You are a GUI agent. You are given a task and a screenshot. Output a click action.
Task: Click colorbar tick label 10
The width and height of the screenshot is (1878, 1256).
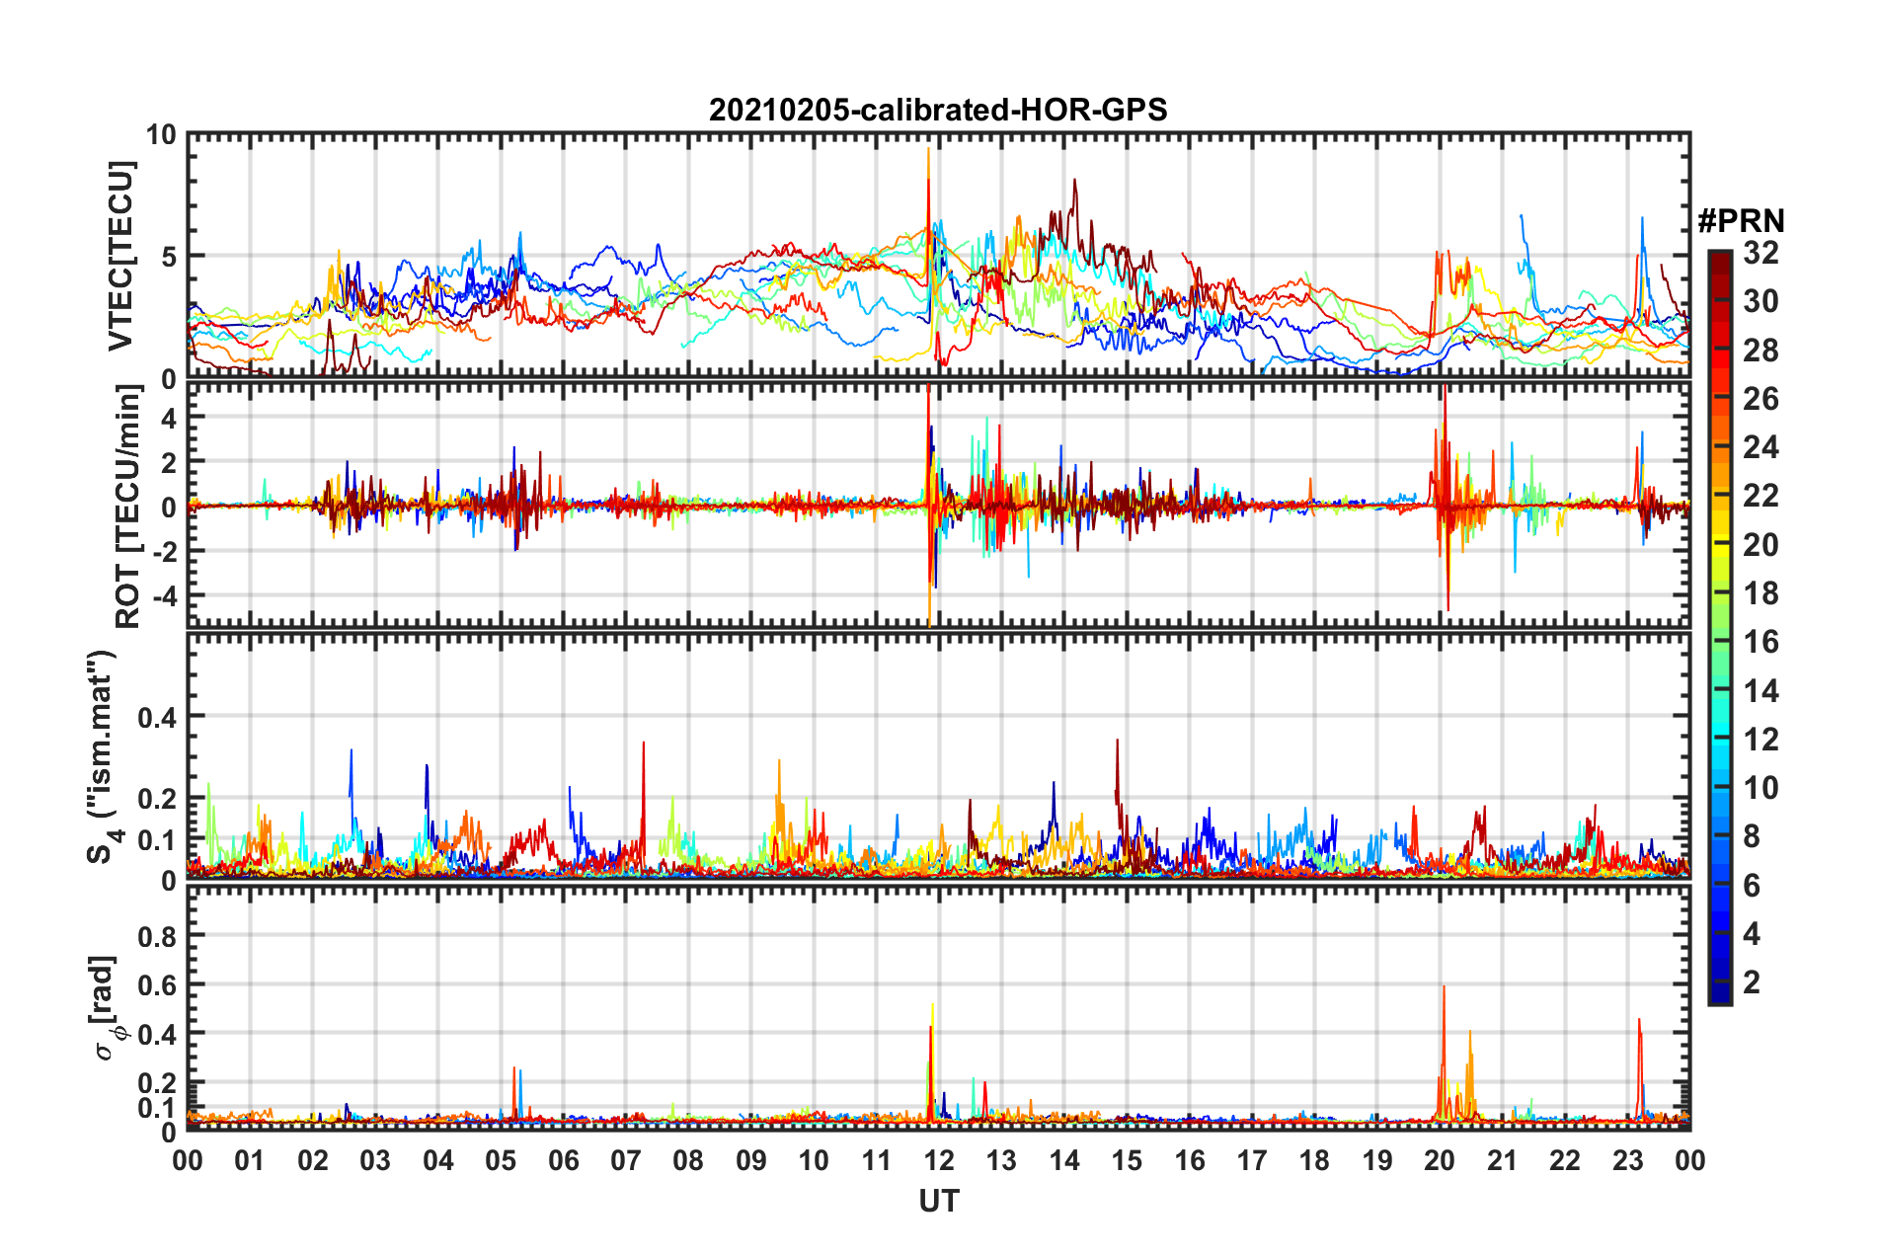pyautogui.click(x=1761, y=788)
